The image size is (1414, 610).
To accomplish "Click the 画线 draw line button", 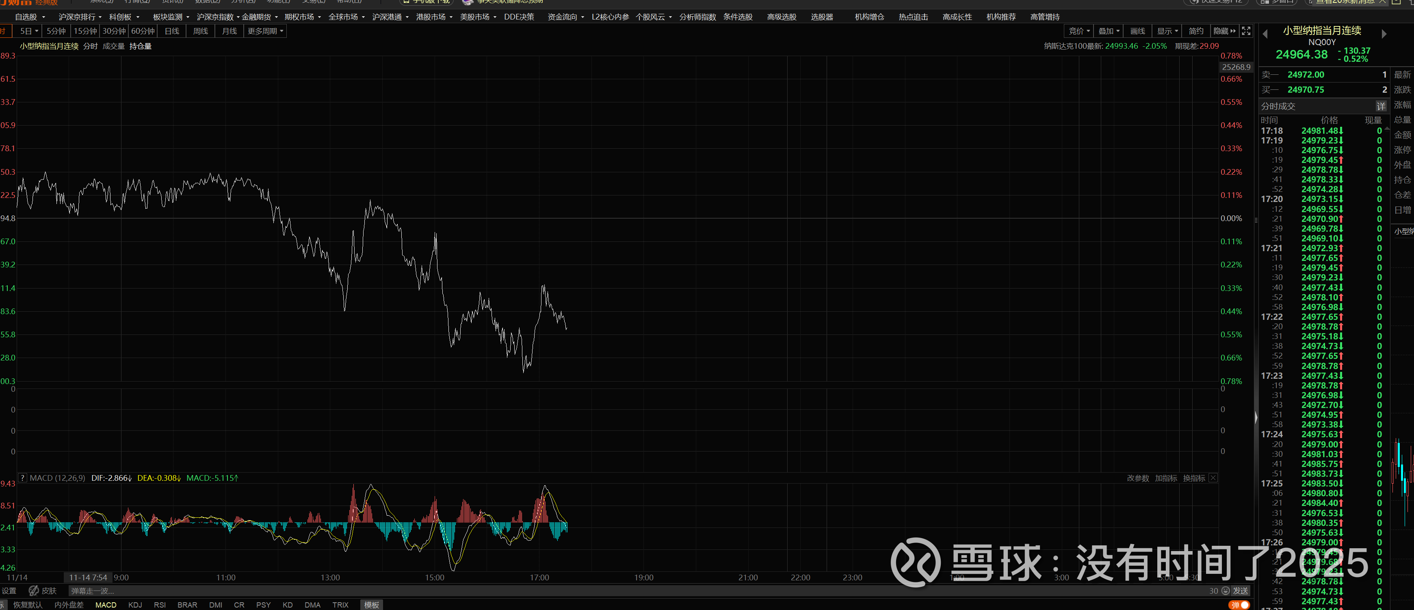I will (x=1137, y=31).
